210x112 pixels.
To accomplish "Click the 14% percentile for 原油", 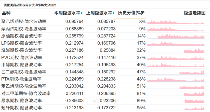I will 141,36.
